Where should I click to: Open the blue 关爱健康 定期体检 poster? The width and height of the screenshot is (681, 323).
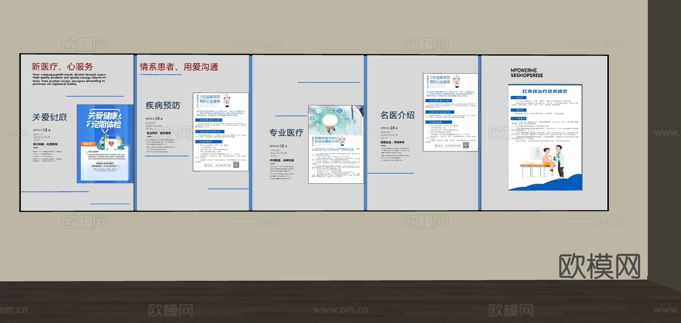pos(105,144)
